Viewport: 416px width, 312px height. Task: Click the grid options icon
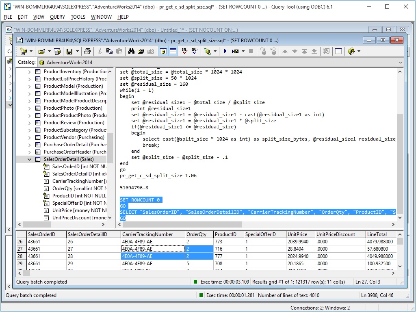point(326,51)
